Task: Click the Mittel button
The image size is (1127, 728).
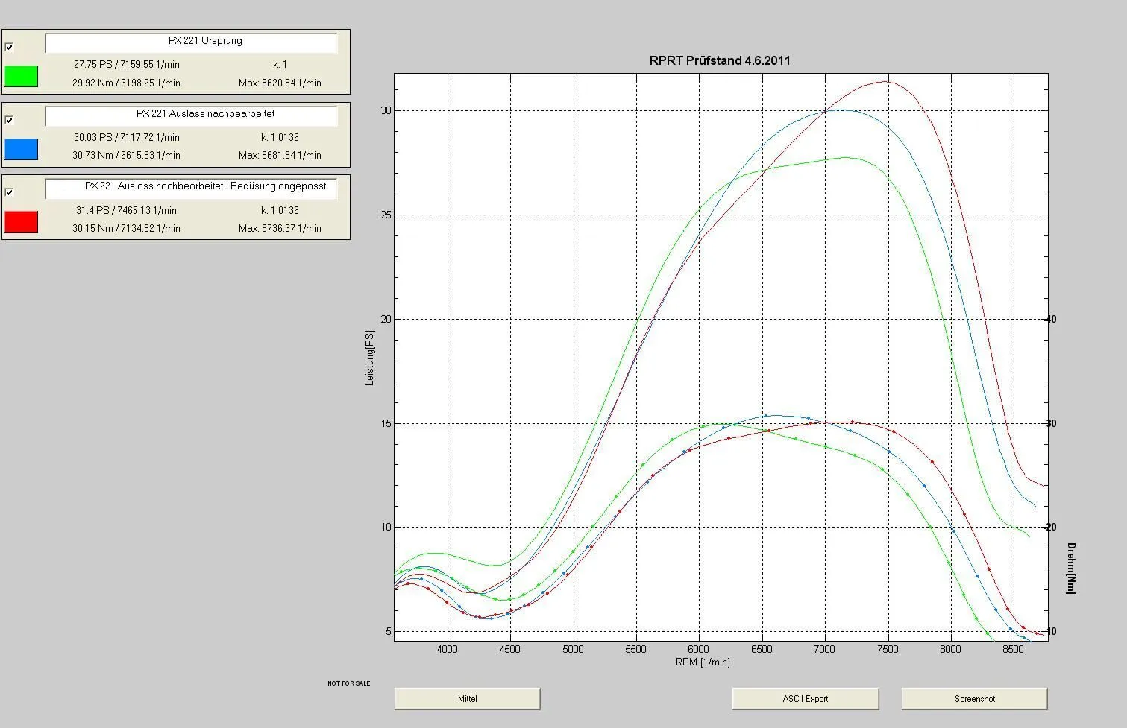Action: click(x=467, y=699)
